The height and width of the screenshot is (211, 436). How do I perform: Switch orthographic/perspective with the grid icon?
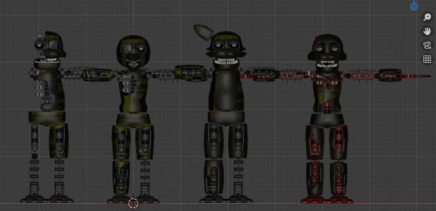pos(427,59)
